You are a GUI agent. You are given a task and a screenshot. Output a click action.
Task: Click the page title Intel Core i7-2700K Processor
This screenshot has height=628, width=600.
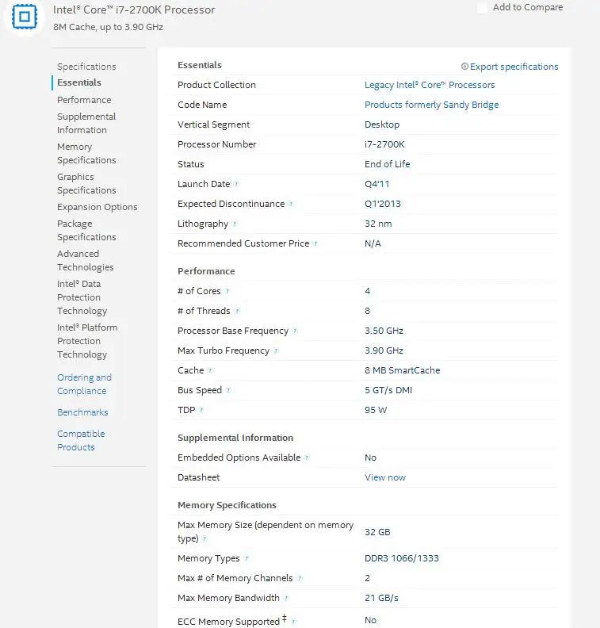tap(134, 10)
